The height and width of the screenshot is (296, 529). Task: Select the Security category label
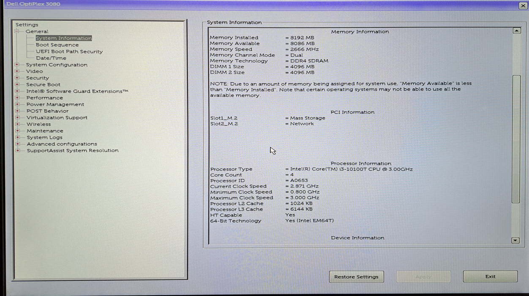[x=37, y=78]
